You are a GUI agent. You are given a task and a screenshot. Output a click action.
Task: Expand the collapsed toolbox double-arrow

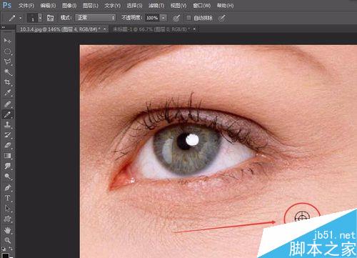(x=3, y=27)
